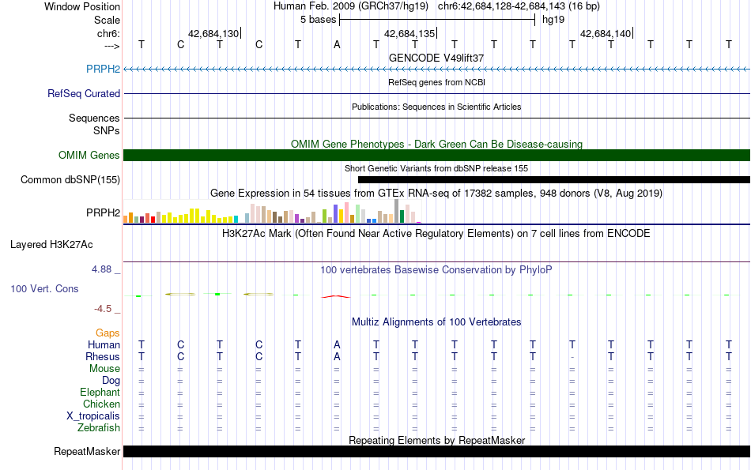Click the chr6:42,684,128-42,684,143 position text
This screenshot has width=751, height=470.
[519, 6]
